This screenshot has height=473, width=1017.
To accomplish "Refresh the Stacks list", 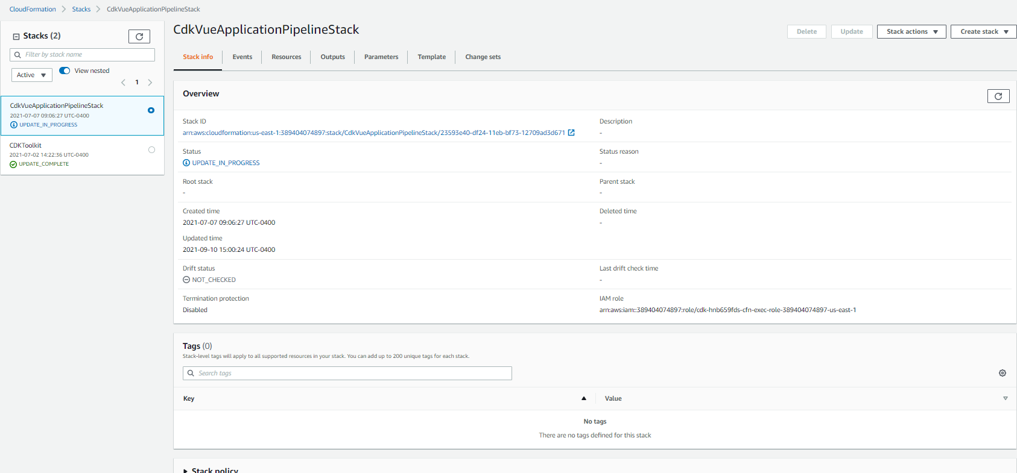I will click(139, 37).
